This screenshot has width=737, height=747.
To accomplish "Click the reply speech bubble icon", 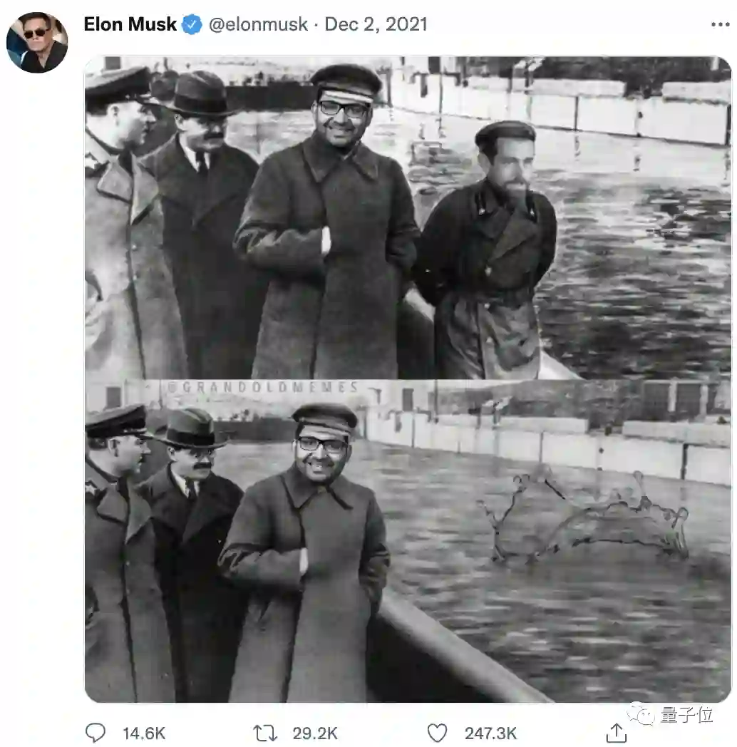I will [96, 733].
